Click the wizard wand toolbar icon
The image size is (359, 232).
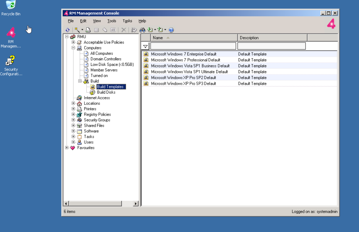coord(77,30)
